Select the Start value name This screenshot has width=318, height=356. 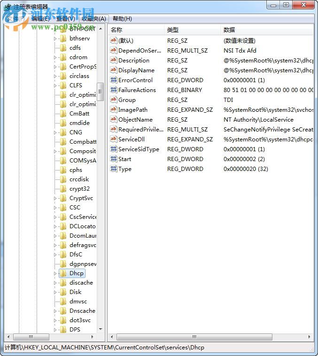[124, 159]
